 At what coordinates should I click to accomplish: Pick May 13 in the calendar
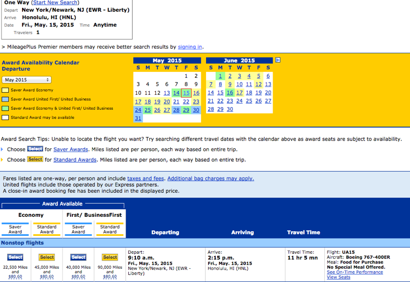tap(167, 93)
